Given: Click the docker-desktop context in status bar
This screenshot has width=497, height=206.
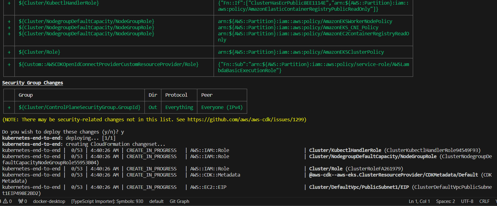Looking at the screenshot, I should coord(49,201).
